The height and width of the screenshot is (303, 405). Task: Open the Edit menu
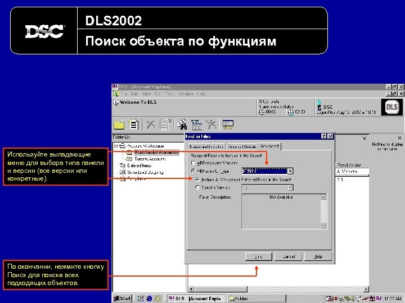[134, 94]
